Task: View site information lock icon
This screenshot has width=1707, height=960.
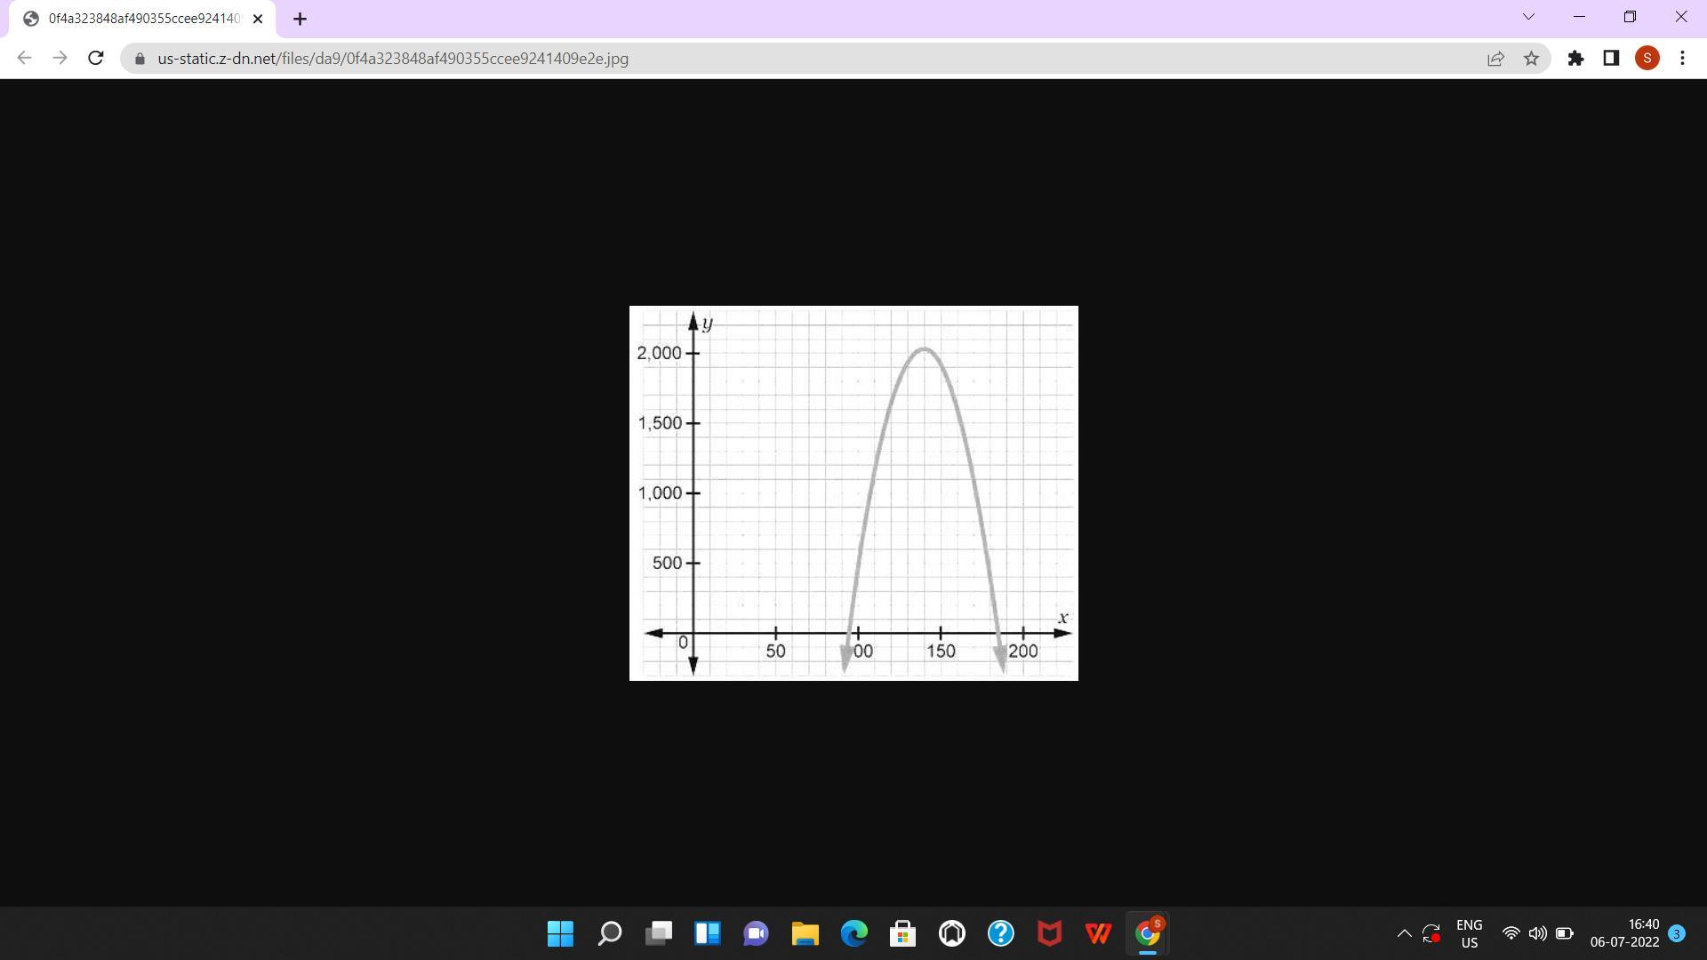Action: 140,59
